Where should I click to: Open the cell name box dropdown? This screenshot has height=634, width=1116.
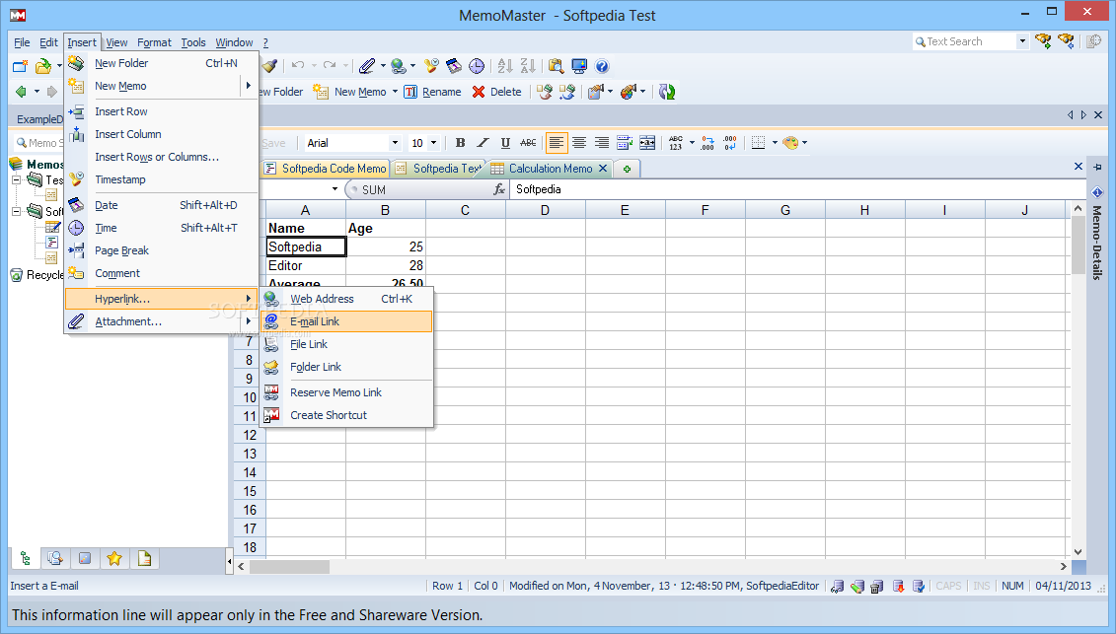tap(335, 189)
